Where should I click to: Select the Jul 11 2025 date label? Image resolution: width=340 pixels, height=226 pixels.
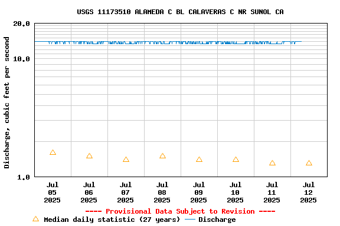pos(272,192)
